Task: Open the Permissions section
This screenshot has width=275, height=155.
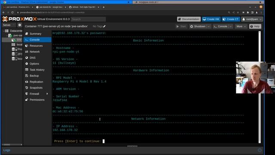Action: point(37,99)
